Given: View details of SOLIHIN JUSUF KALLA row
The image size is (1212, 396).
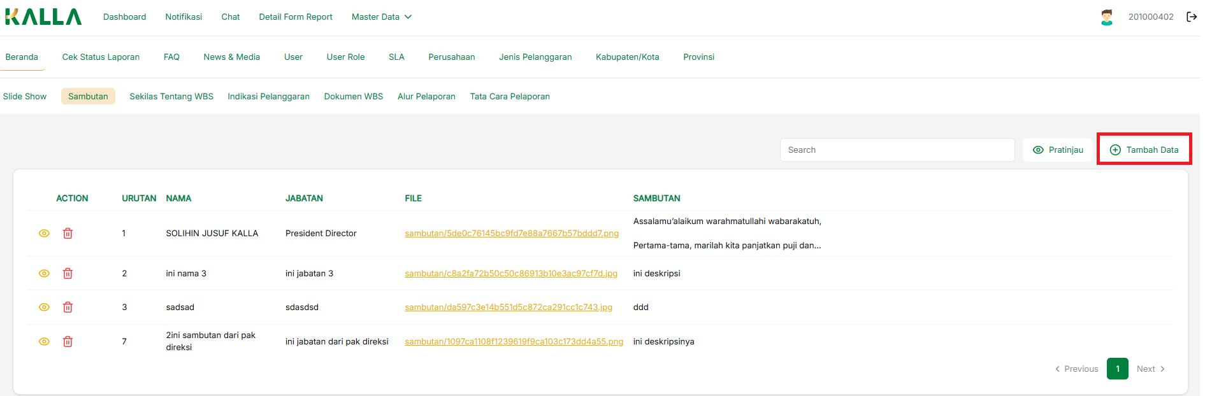Looking at the screenshot, I should (x=44, y=234).
